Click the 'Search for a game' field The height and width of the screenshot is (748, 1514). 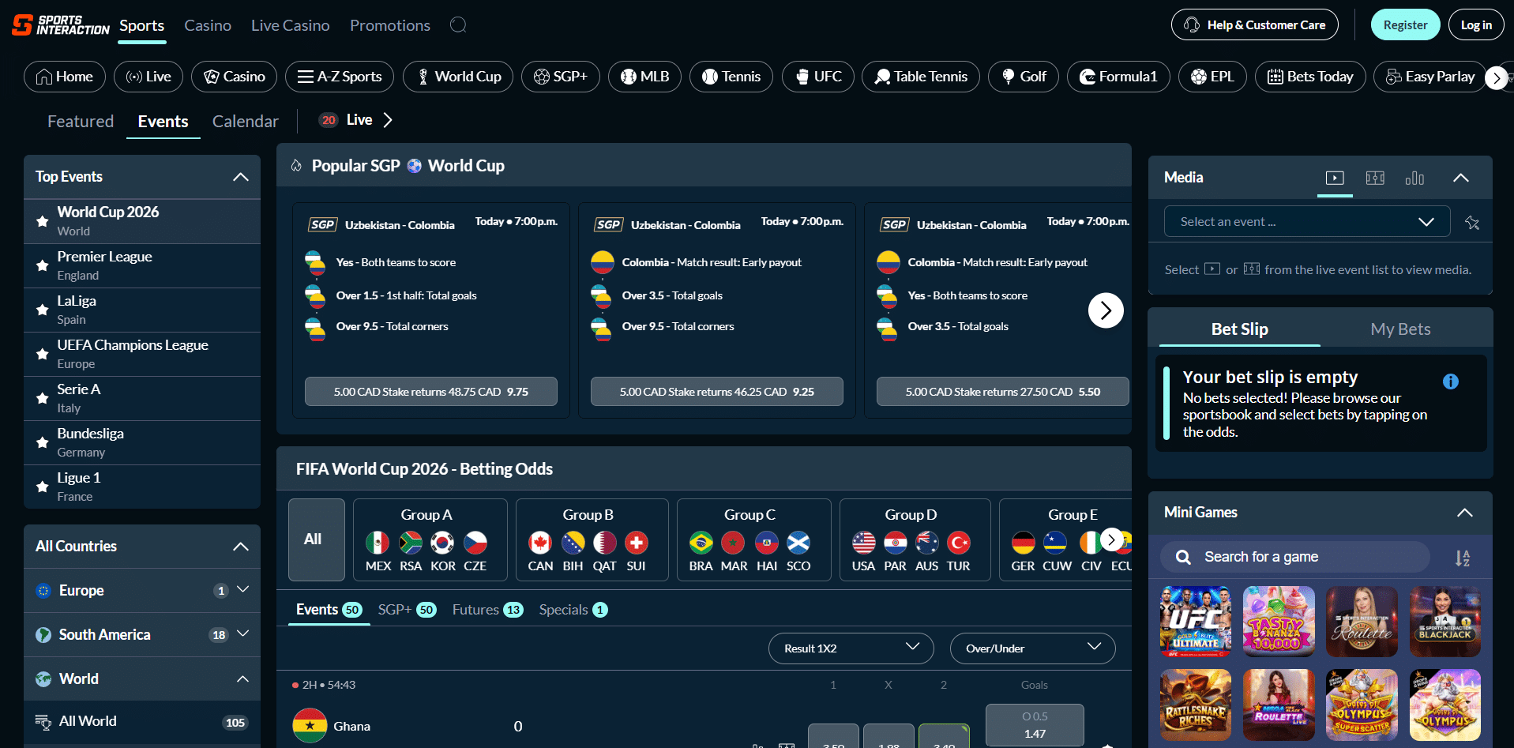click(1295, 557)
